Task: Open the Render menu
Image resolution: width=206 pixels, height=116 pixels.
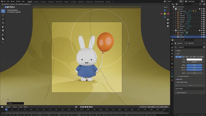Action: (13, 1)
